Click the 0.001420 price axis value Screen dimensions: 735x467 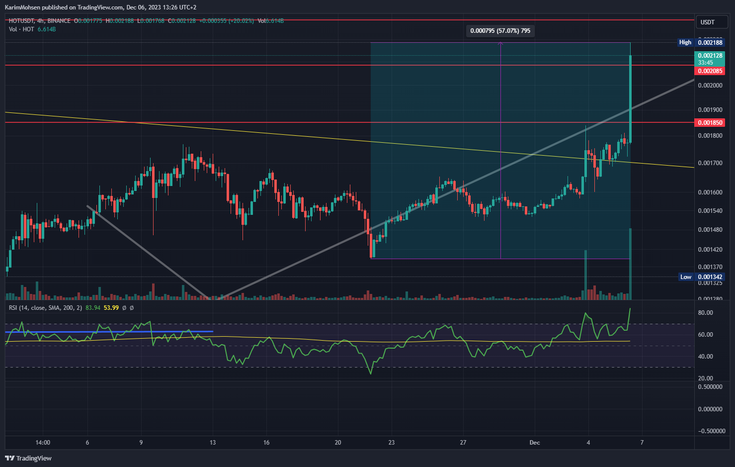710,250
